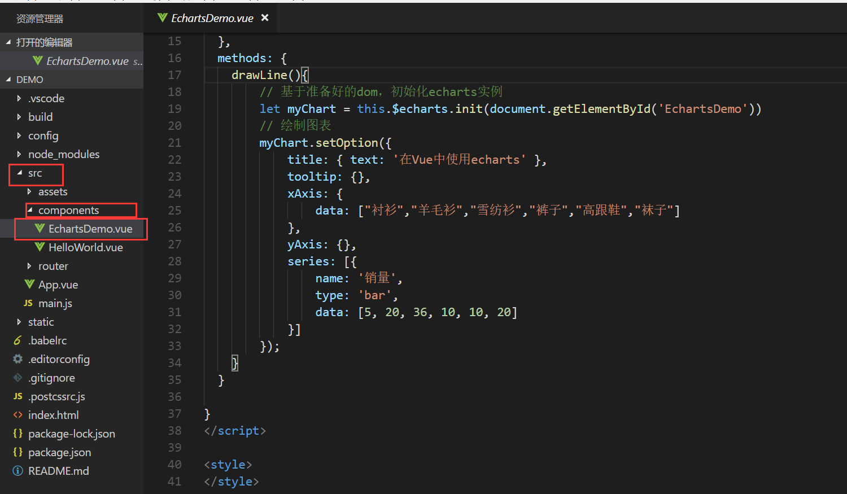Open App.vue file
Screen dimensions: 847x494
58,285
